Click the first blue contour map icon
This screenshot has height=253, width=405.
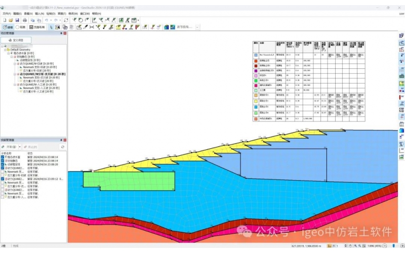(x=167, y=27)
